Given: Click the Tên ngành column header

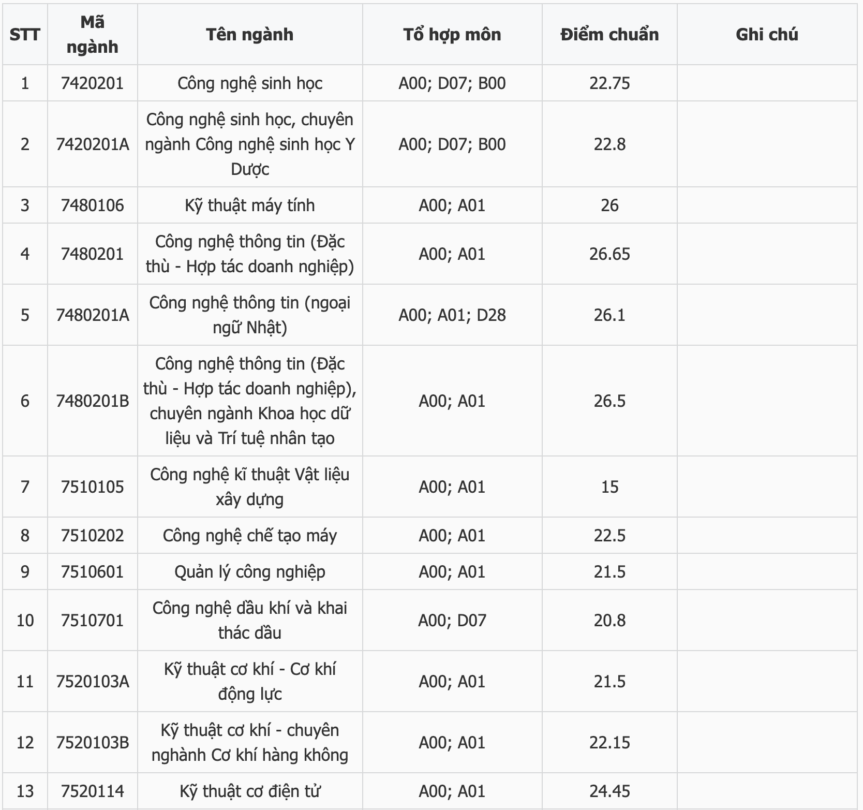Looking at the screenshot, I should click(x=250, y=35).
